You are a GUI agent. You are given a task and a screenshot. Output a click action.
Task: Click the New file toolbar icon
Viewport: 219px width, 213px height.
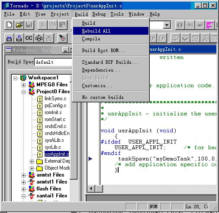point(9,25)
